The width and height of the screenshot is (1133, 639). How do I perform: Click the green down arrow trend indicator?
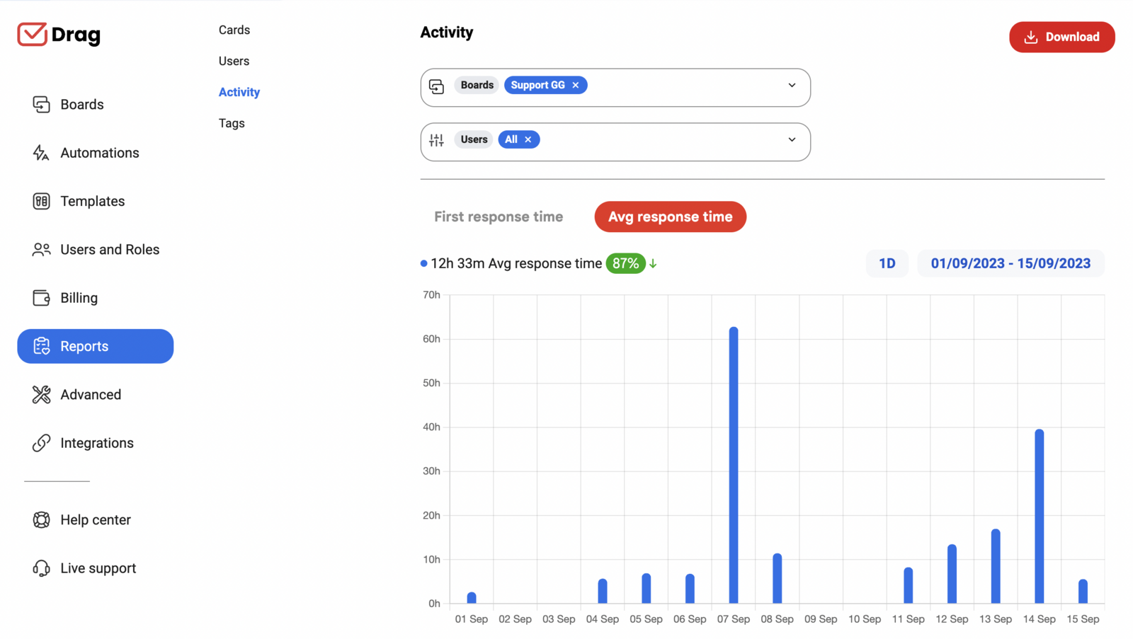pyautogui.click(x=653, y=263)
